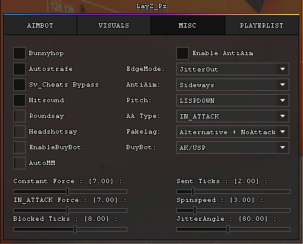The height and width of the screenshot is (244, 303).
Task: Switch to the AIMBOT tab
Action: [40, 25]
